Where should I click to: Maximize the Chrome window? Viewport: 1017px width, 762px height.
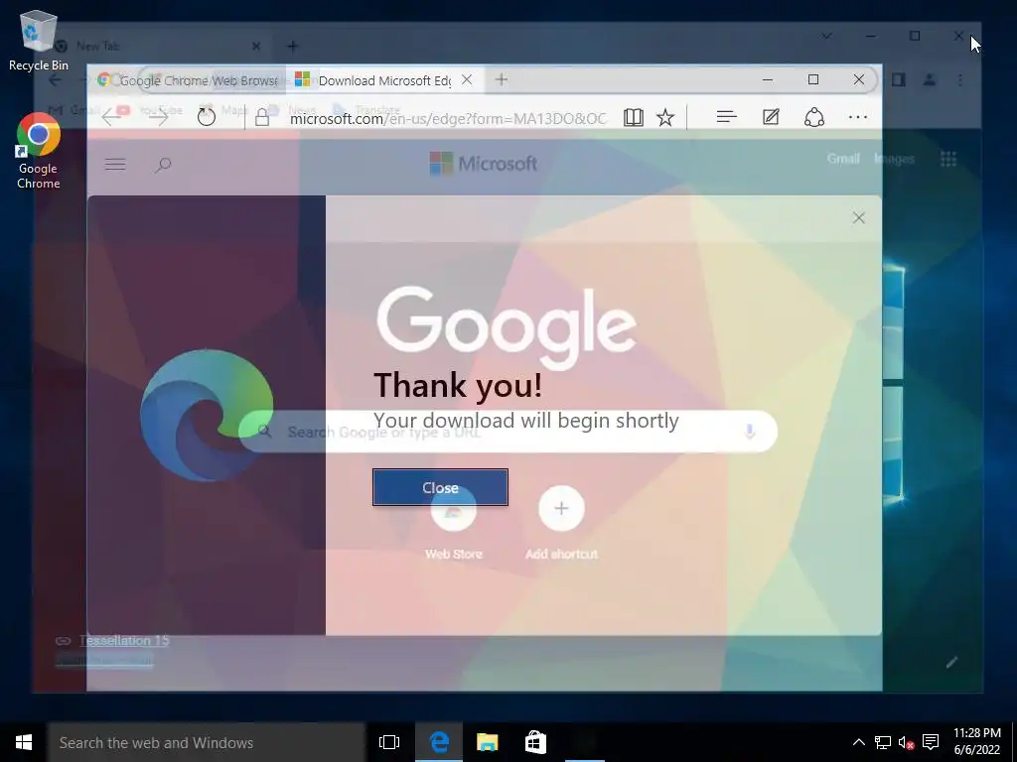tap(915, 36)
